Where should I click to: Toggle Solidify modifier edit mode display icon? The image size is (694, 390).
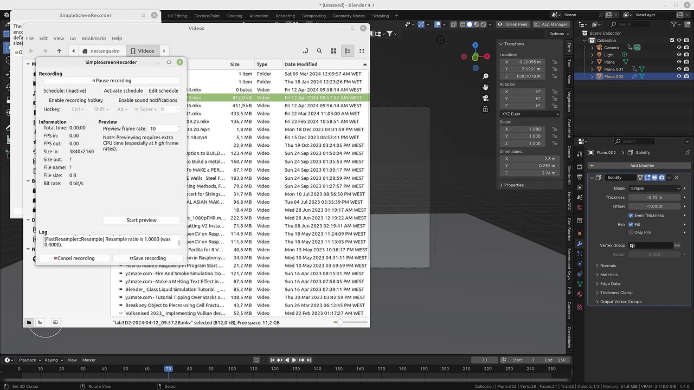coord(647,178)
